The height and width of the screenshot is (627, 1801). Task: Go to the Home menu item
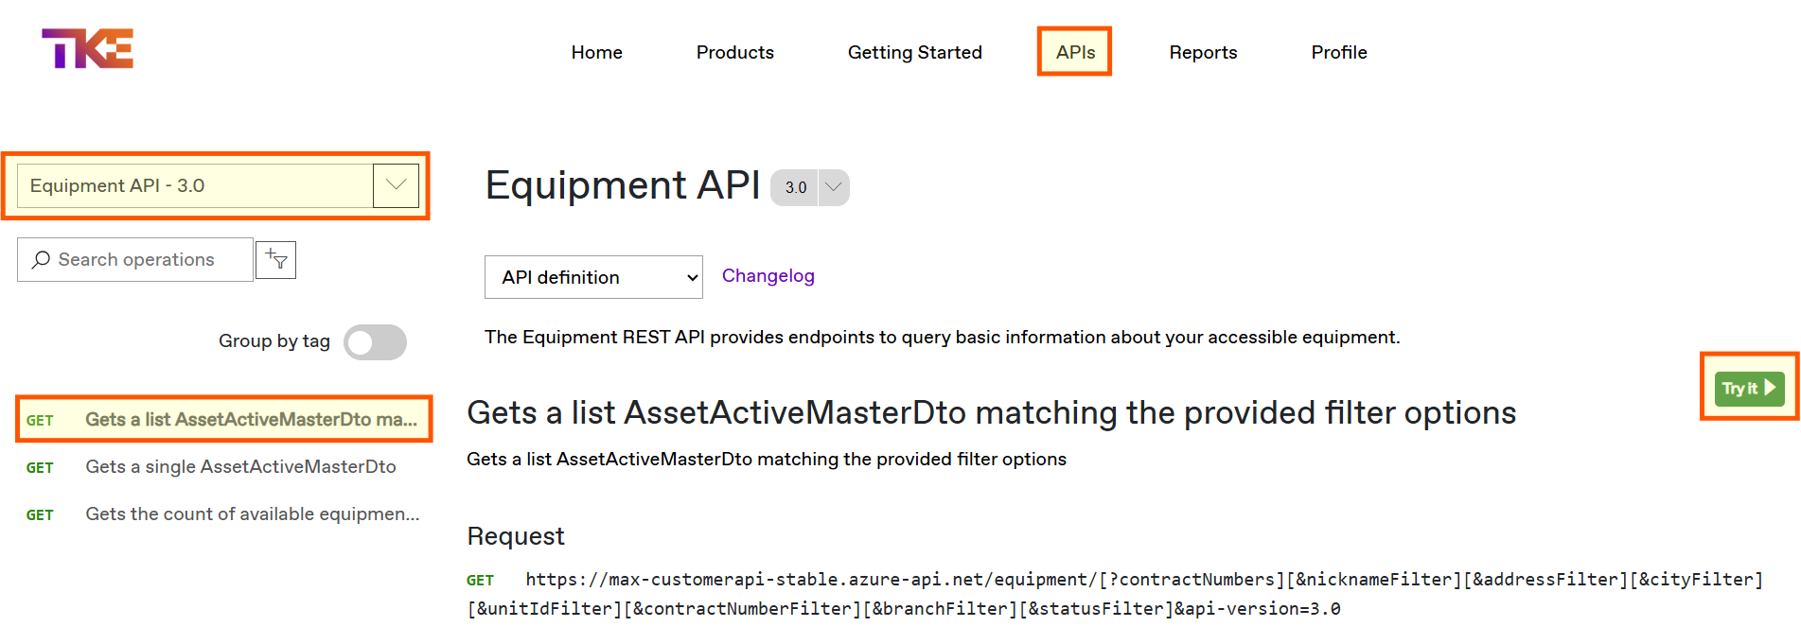[596, 53]
